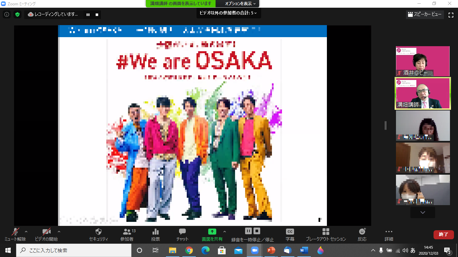Select 酒井 participant video thumbnail
The height and width of the screenshot is (257, 458).
pyautogui.click(x=423, y=61)
